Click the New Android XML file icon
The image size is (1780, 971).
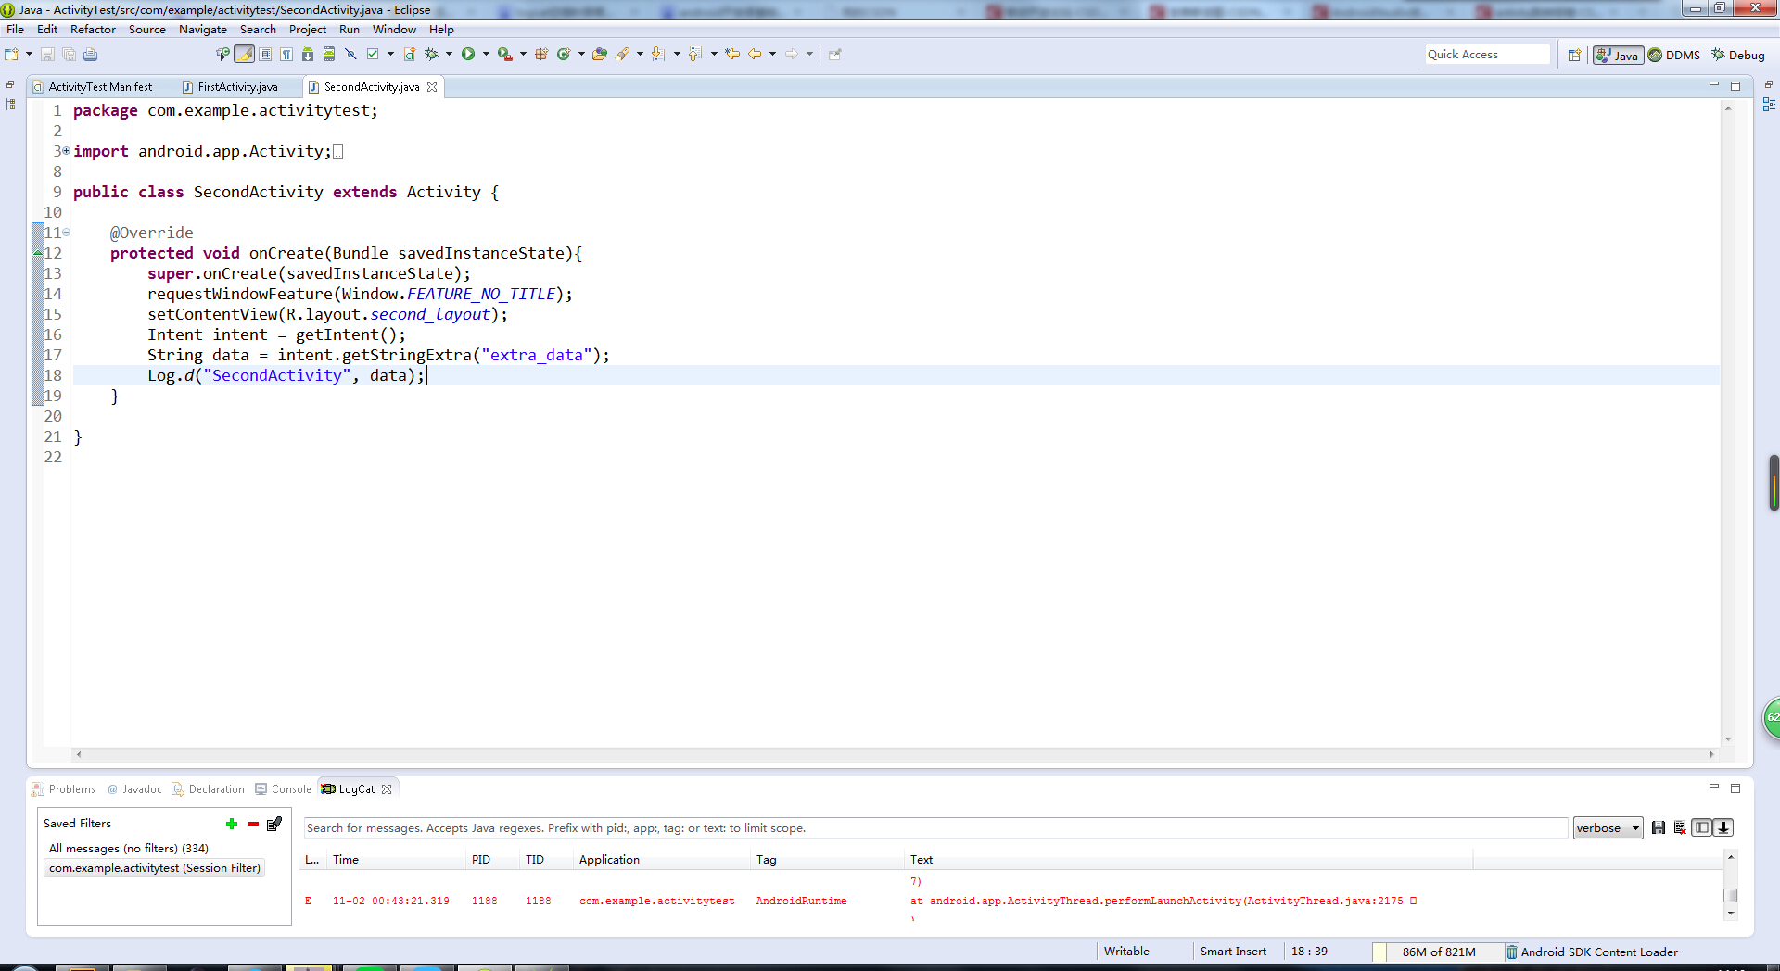click(x=409, y=55)
